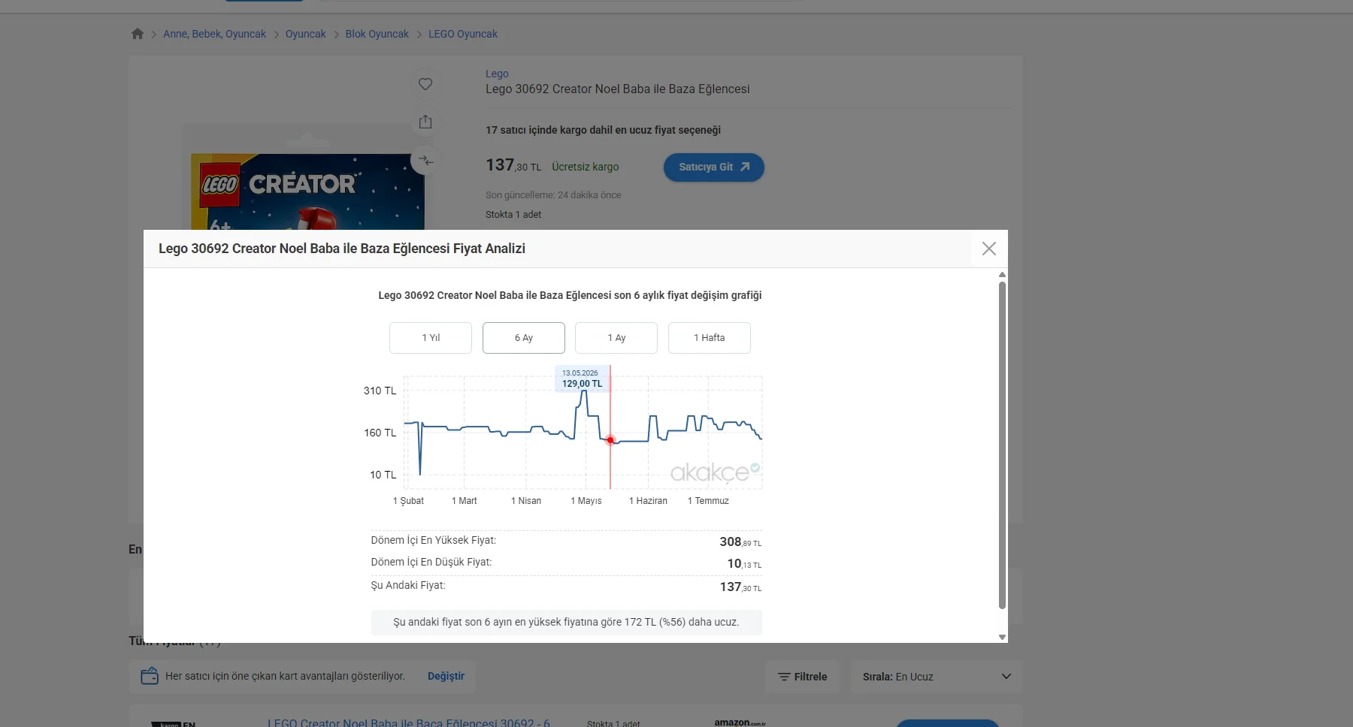Screen dimensions: 1353x727
Task: Click the dialog scroll up arrow
Action: pyautogui.click(x=1002, y=275)
